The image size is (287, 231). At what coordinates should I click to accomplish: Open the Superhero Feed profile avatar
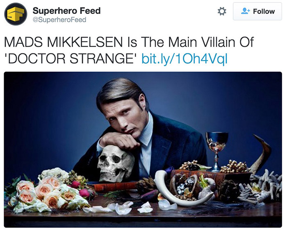[16, 14]
